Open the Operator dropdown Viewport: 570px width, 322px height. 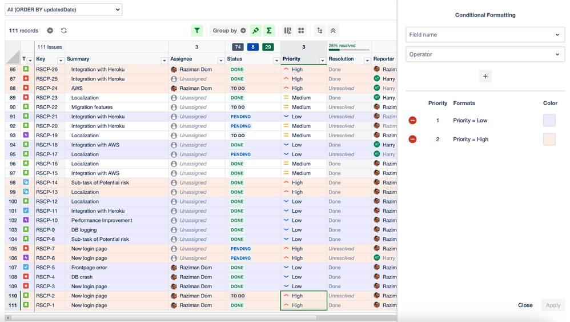click(x=484, y=54)
